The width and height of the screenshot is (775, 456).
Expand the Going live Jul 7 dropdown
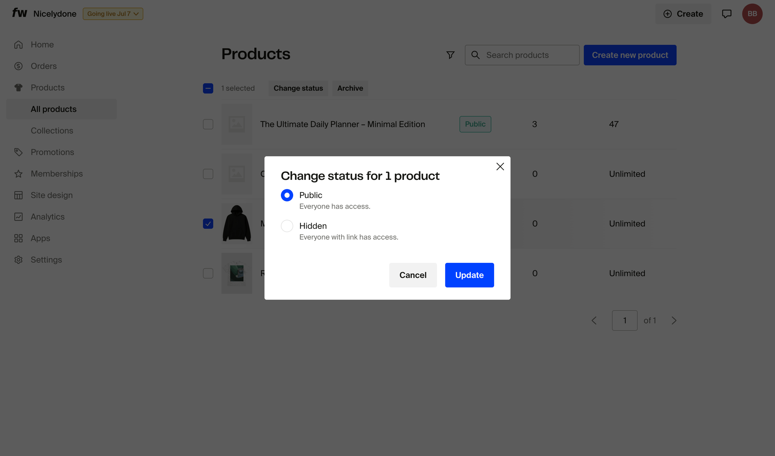click(113, 14)
